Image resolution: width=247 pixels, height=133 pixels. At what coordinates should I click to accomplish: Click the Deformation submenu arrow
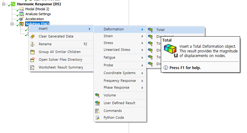tap(142, 29)
